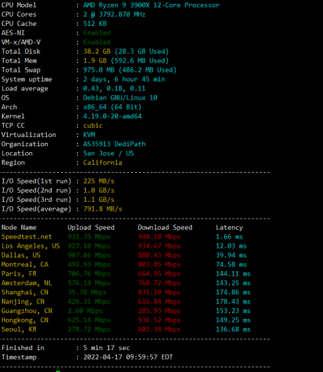Select the AS35913 DediPath organization text
Viewport: 323px width, 372px height.
[x=114, y=144]
